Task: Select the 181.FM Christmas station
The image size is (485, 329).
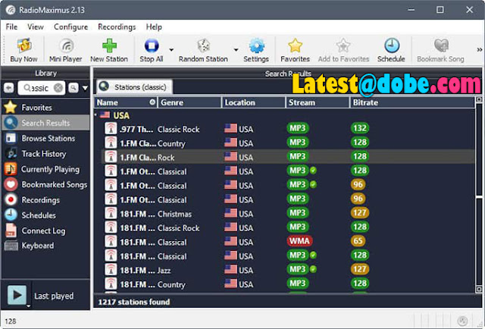Action: [x=288, y=214]
